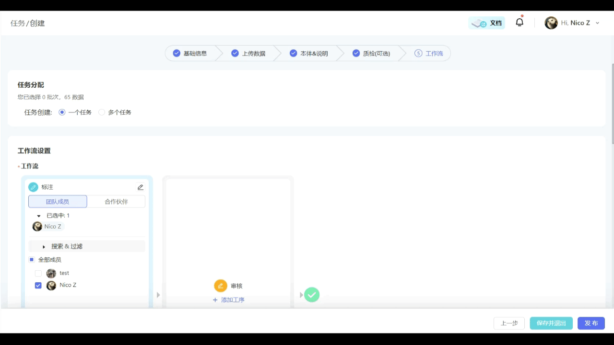Expand the 搜索 & 过滤 section
This screenshot has height=345, width=614.
pos(67,246)
